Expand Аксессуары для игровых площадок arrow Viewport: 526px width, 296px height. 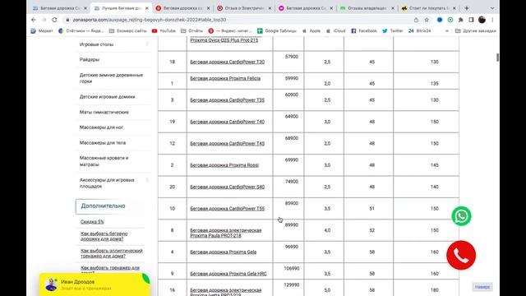point(147,181)
